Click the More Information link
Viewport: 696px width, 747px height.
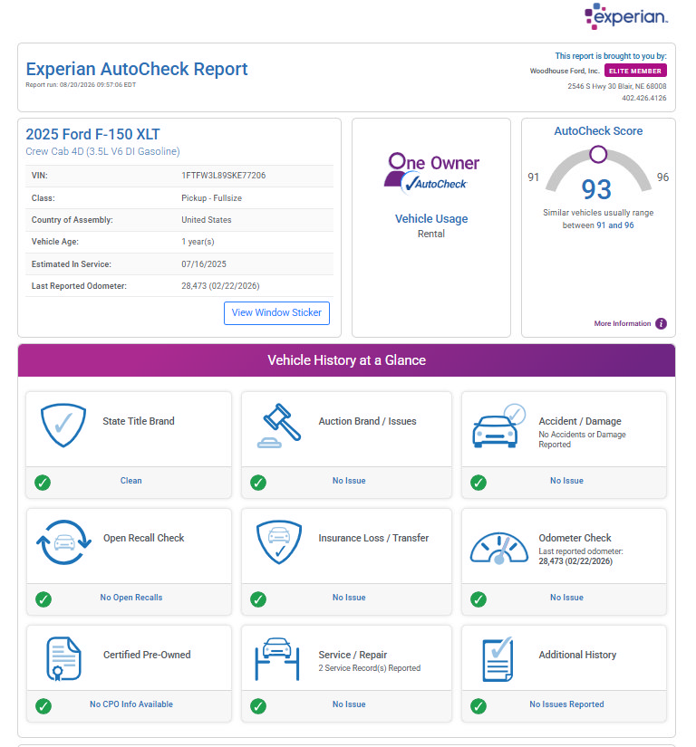tap(622, 323)
